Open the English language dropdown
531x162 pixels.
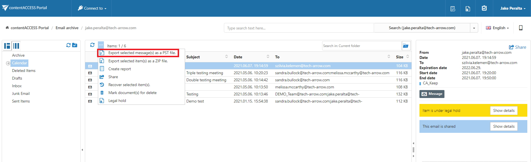click(x=497, y=28)
